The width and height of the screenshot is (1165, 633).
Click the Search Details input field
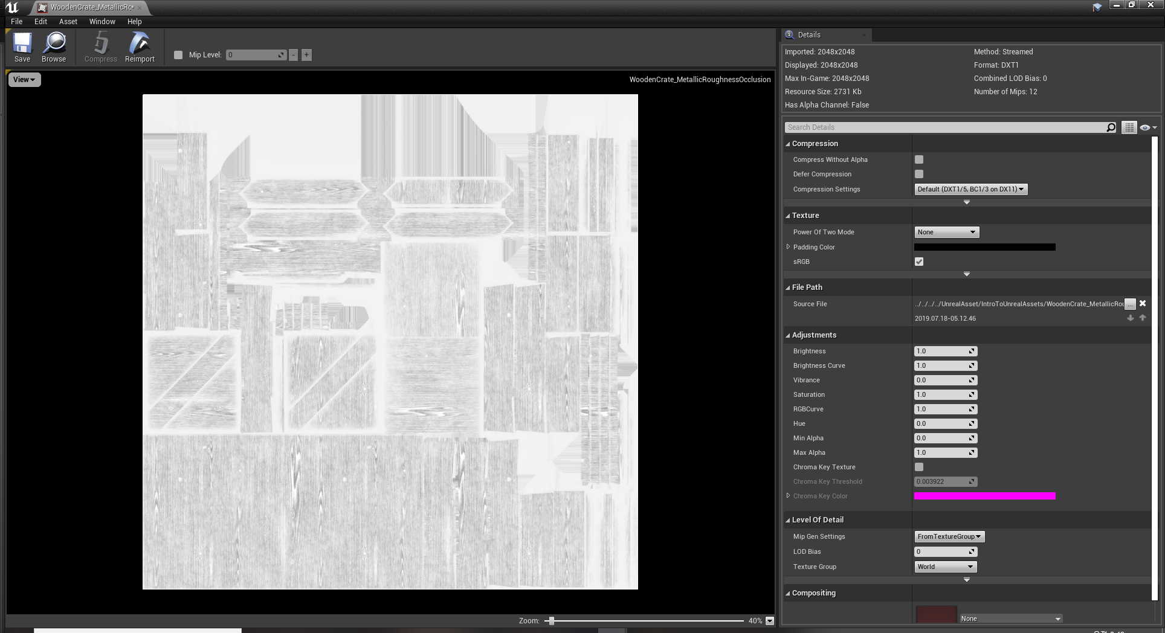(x=944, y=127)
